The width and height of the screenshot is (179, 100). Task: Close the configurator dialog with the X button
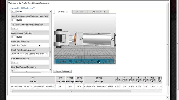point(167,97)
